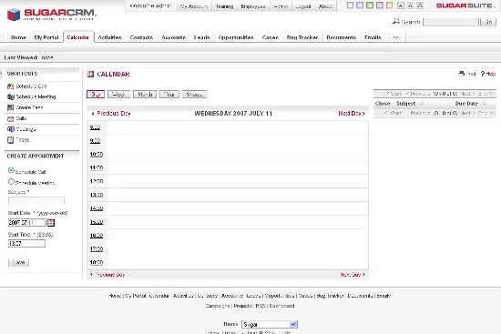The height and width of the screenshot is (334, 501).
Task: Set the medium font size icon
Action: click(411, 5)
